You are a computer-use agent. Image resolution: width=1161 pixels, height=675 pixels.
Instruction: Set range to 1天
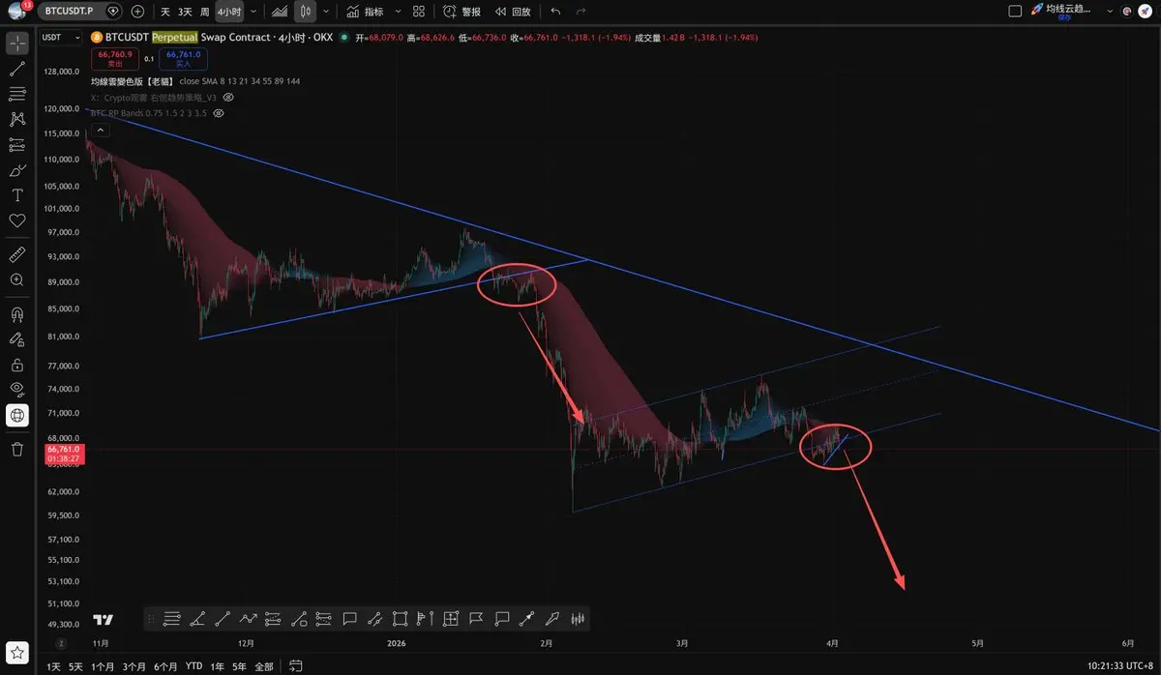[x=54, y=666]
